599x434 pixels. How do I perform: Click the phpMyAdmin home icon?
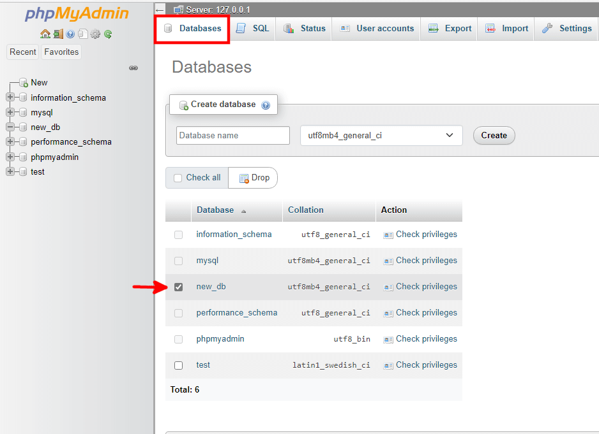click(x=45, y=34)
